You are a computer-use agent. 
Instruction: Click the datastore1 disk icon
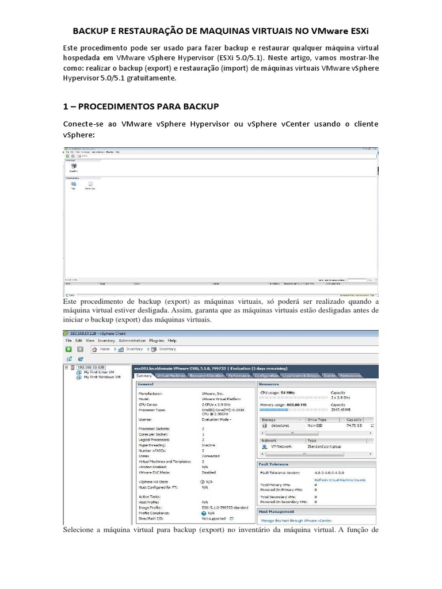click(264, 426)
